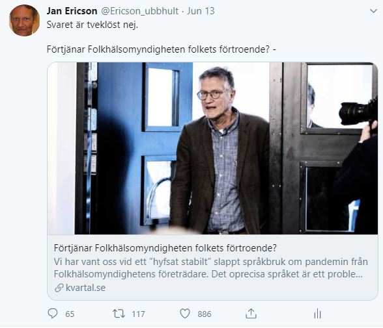This screenshot has width=383, height=328.
Task: Click the 886 likes count
Action: point(205,314)
